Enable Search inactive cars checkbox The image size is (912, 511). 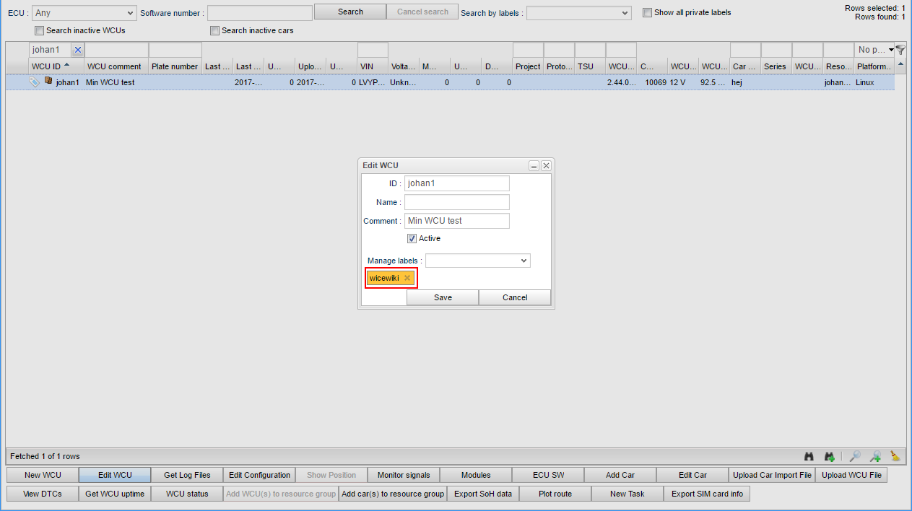pyautogui.click(x=215, y=31)
